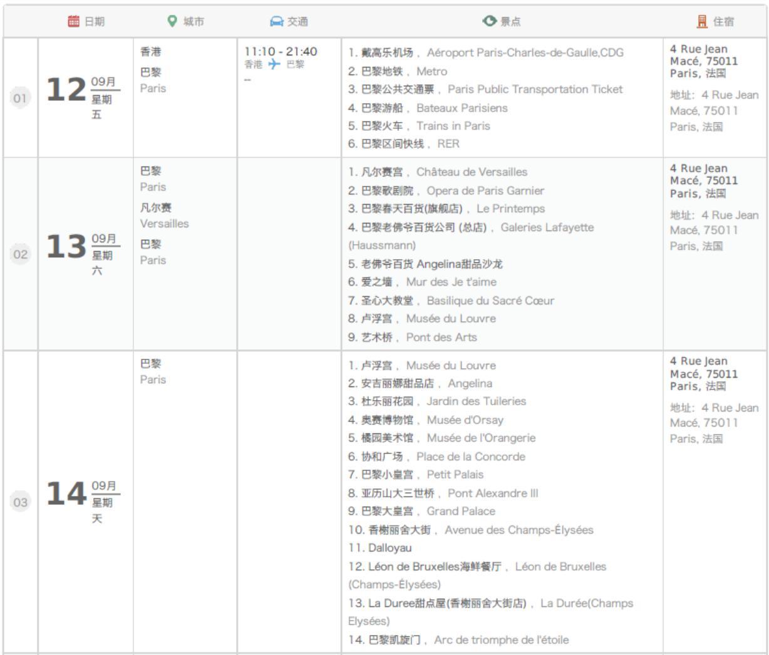This screenshot has height=655, width=769.
Task: Open 奥赛博物馆 Musée d'Orsay link
Action: tap(426, 420)
